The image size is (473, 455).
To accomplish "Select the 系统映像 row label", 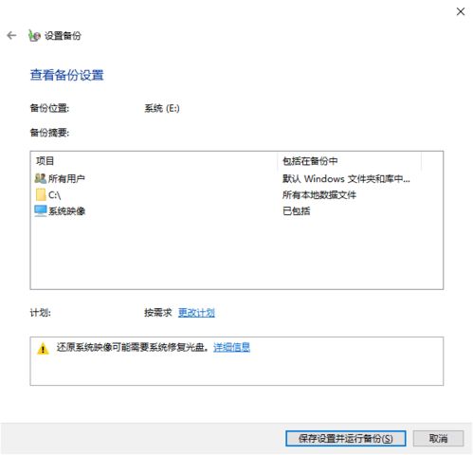I will pos(66,211).
